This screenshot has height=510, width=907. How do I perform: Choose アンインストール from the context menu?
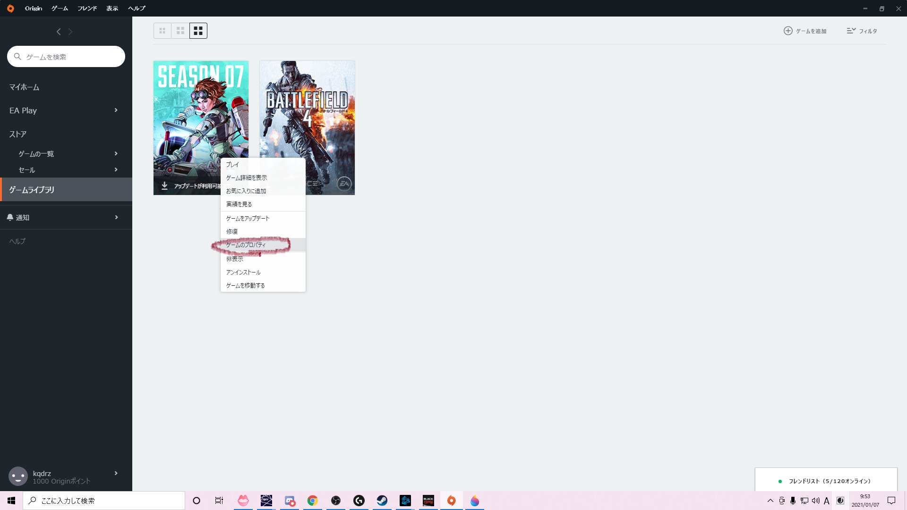pyautogui.click(x=263, y=272)
